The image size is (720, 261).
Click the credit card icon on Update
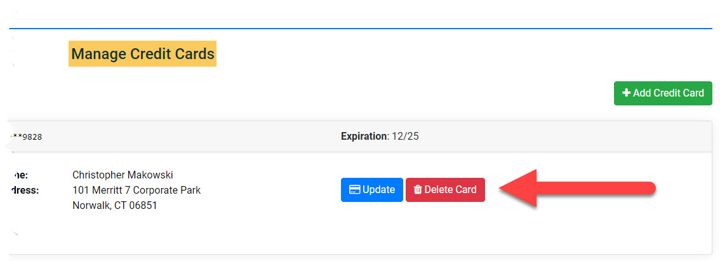(355, 190)
